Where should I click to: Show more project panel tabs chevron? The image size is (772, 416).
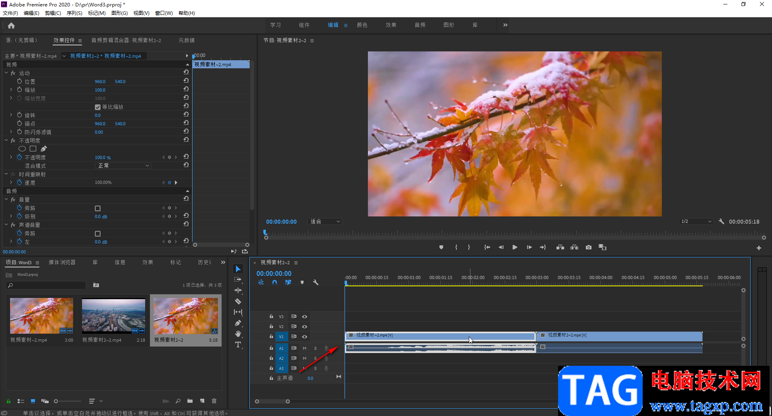click(x=223, y=263)
